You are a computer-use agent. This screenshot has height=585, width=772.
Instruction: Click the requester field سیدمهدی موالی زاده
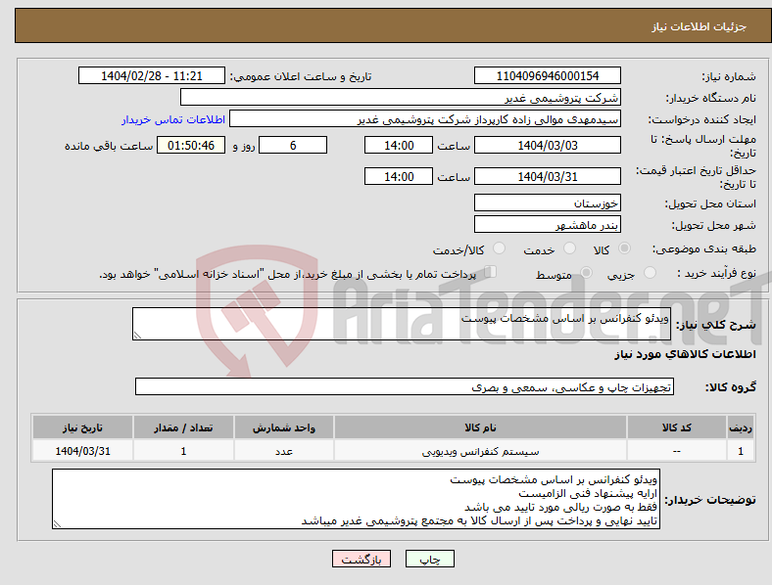425,119
